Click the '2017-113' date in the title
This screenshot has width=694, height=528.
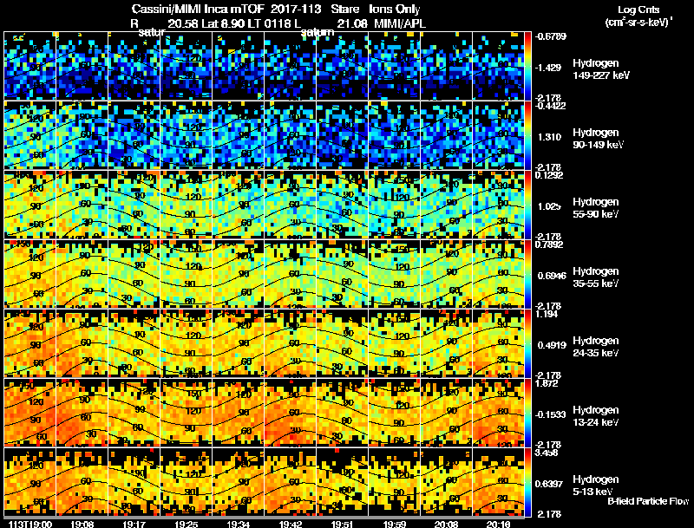tap(296, 10)
